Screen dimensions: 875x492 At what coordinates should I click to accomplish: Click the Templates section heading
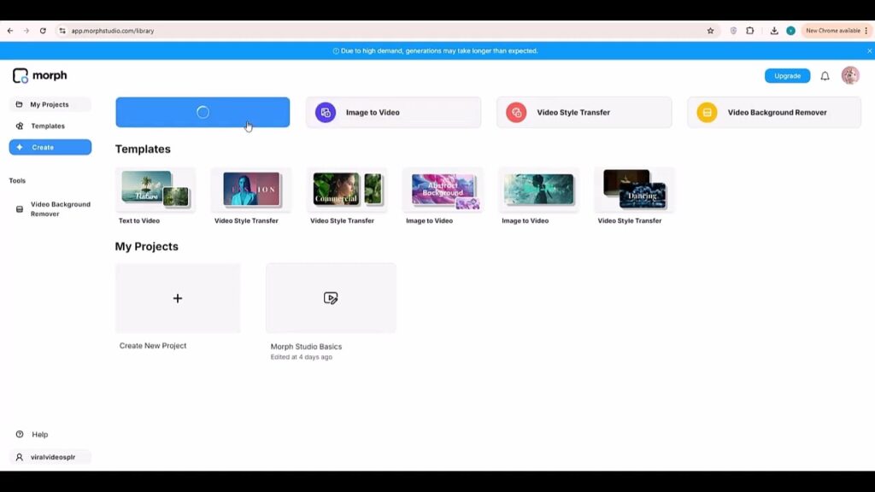pyautogui.click(x=143, y=149)
